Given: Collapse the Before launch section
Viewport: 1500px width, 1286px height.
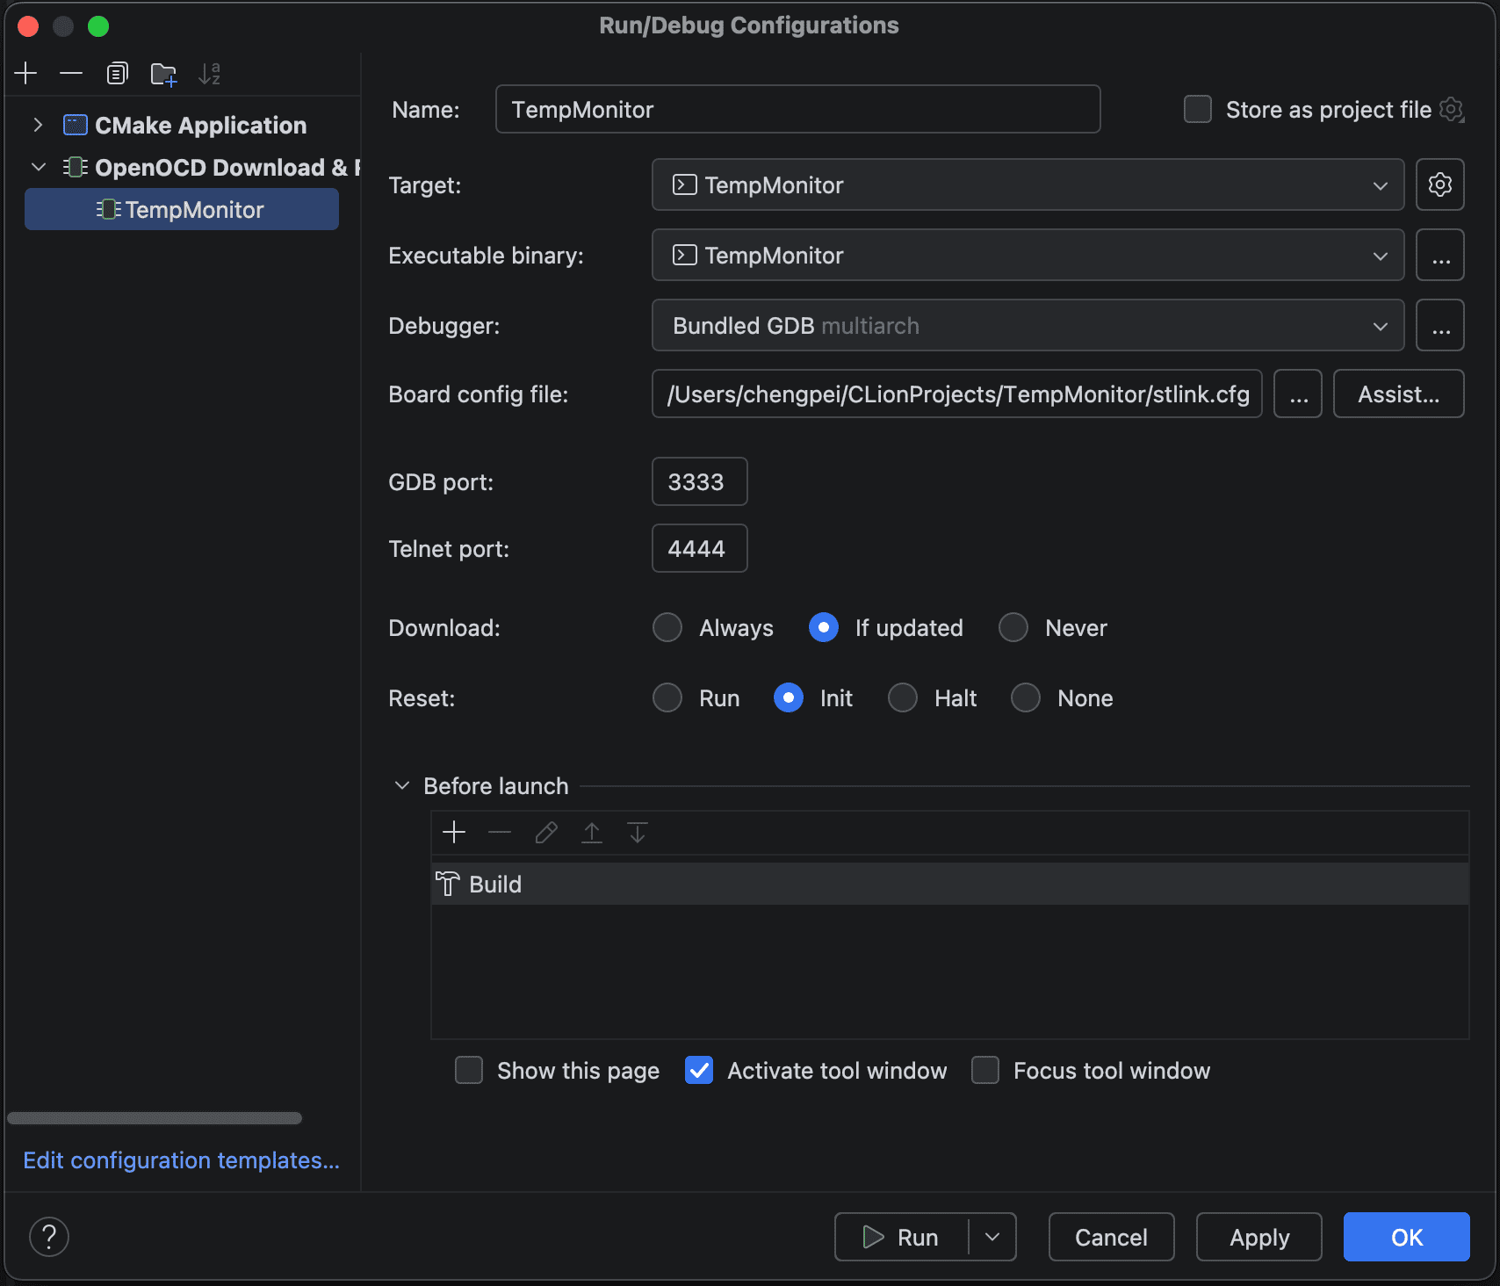Looking at the screenshot, I should pyautogui.click(x=402, y=786).
